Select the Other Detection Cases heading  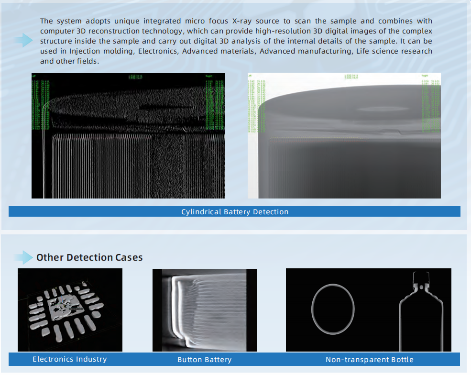click(89, 257)
